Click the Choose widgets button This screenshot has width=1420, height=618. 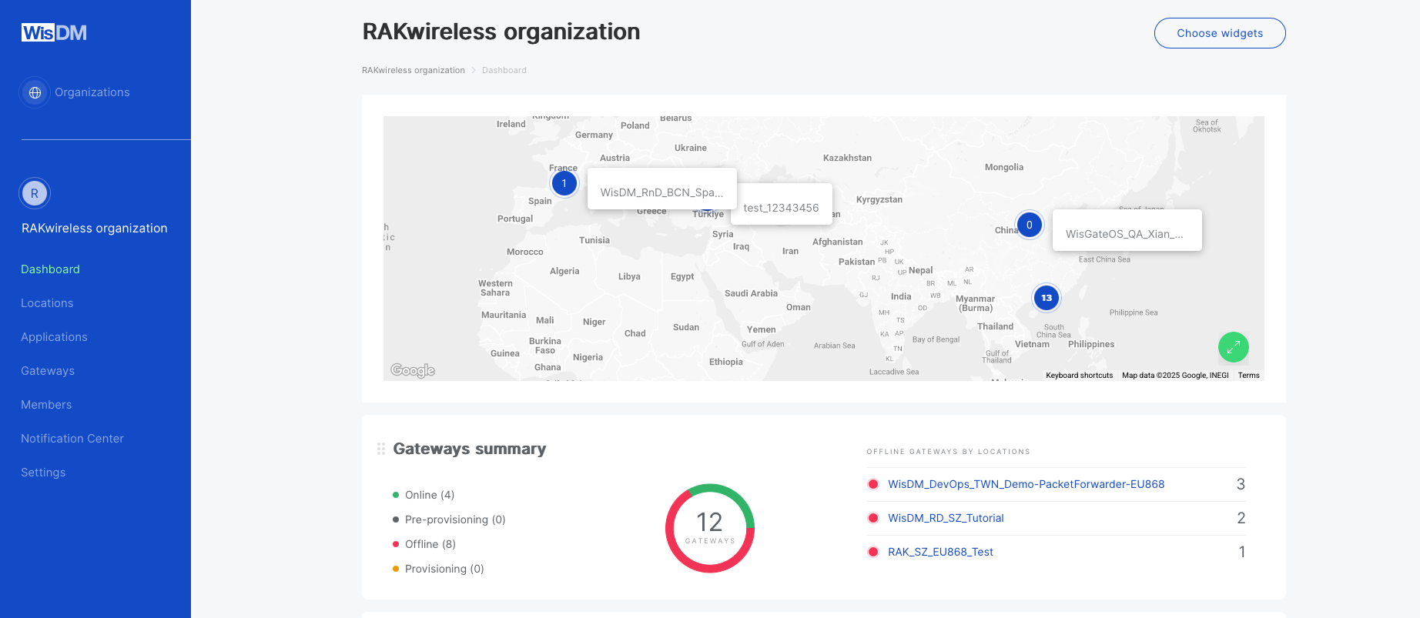coord(1220,33)
